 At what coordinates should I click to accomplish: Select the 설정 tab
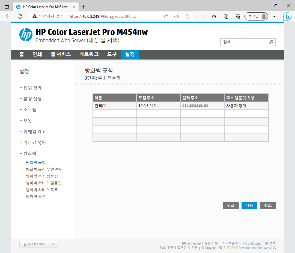tap(130, 54)
